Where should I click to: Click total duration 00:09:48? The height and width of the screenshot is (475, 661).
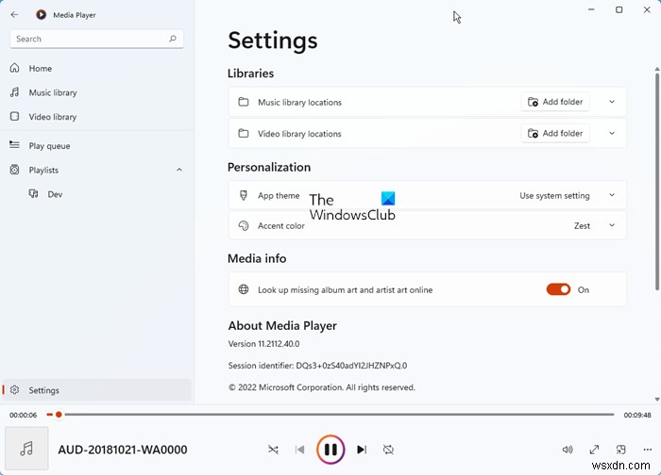pyautogui.click(x=637, y=415)
